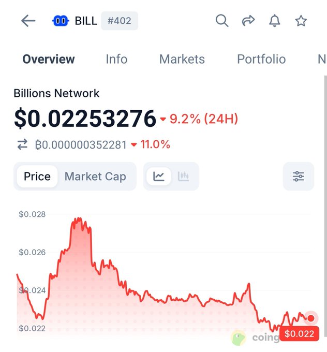This screenshot has width=327, height=352.
Task: Select the candlestick chart type
Action: click(183, 176)
